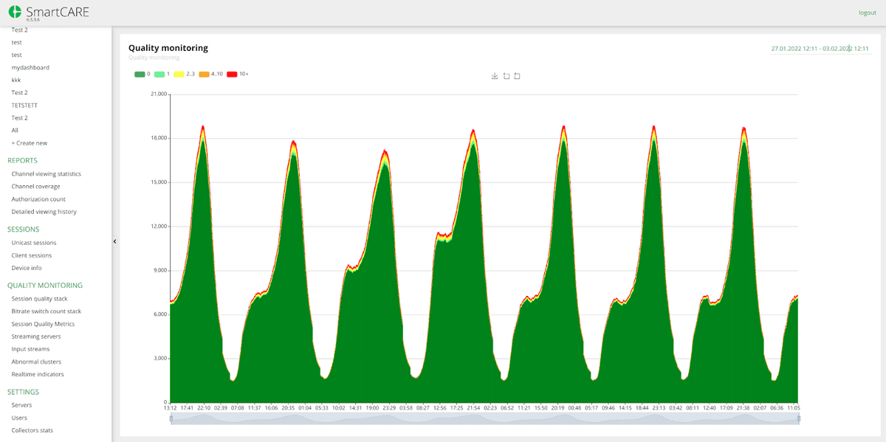Open Collectors stats settings
The height and width of the screenshot is (442, 886).
(32, 430)
